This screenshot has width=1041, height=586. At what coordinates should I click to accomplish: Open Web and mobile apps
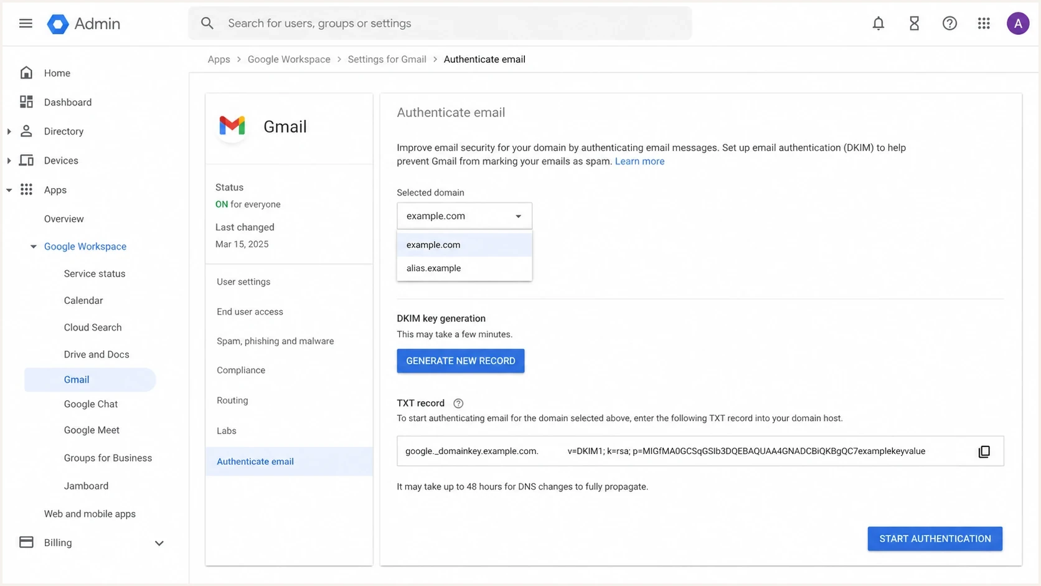pyautogui.click(x=90, y=514)
